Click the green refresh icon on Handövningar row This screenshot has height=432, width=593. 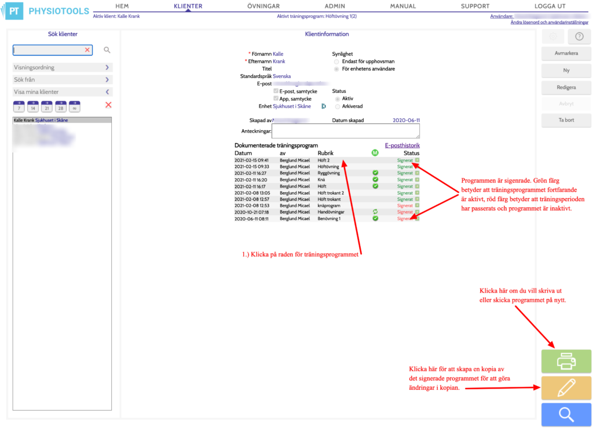[375, 212]
